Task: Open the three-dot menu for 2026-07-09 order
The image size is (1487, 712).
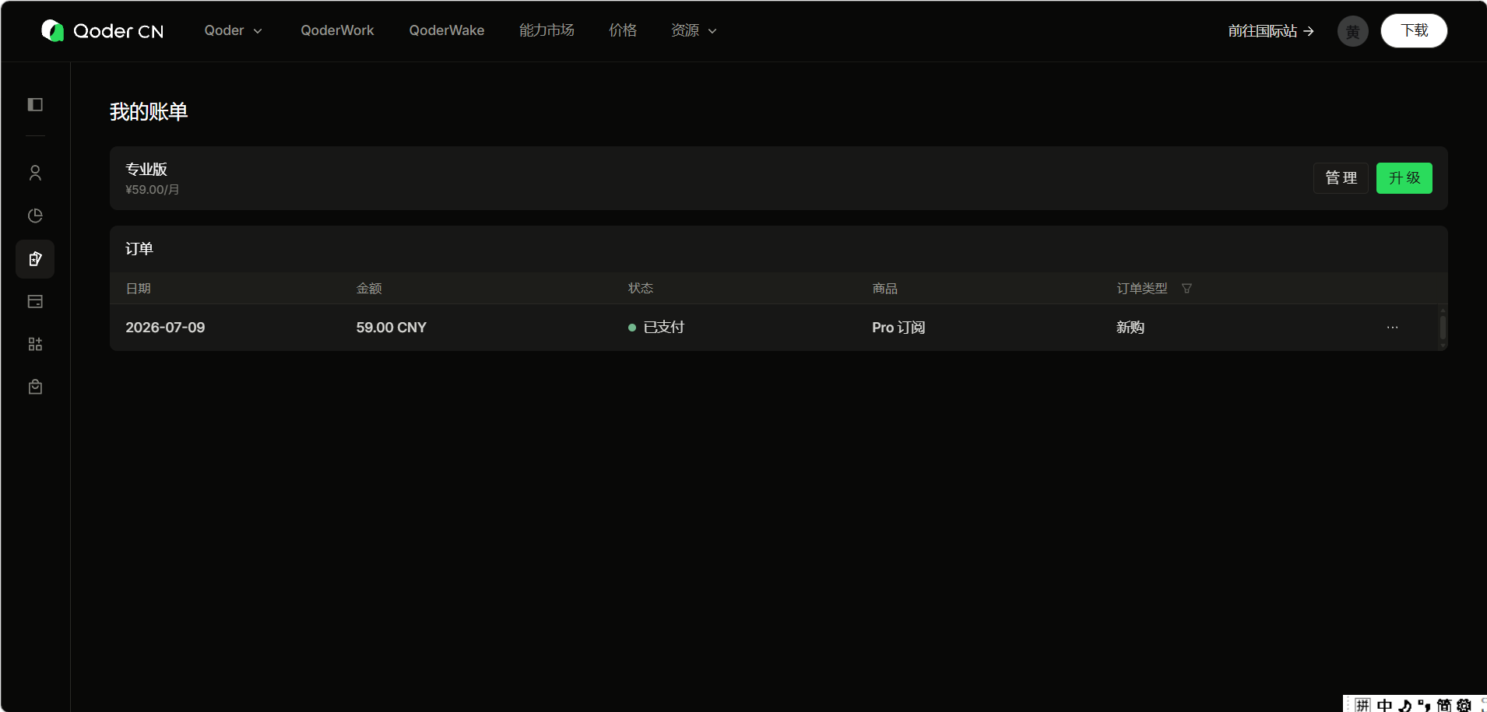Action: click(1392, 328)
